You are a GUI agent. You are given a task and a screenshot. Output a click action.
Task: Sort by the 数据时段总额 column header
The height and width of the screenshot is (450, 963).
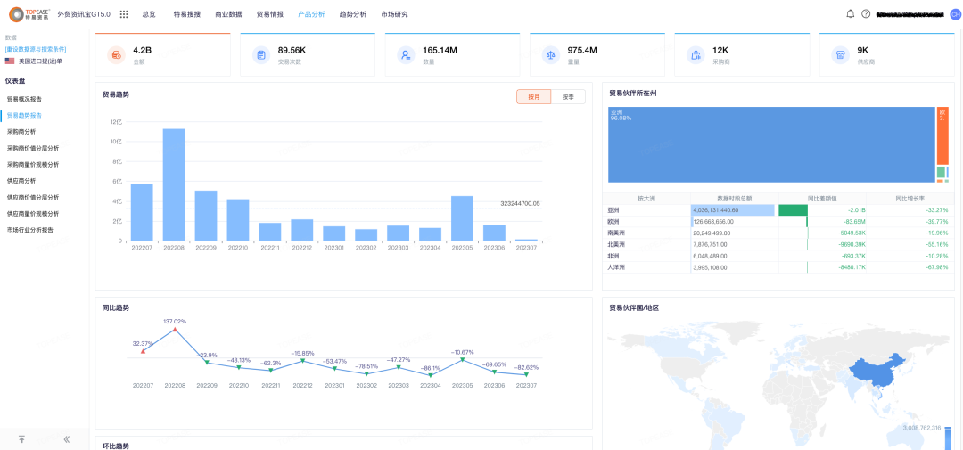click(735, 199)
